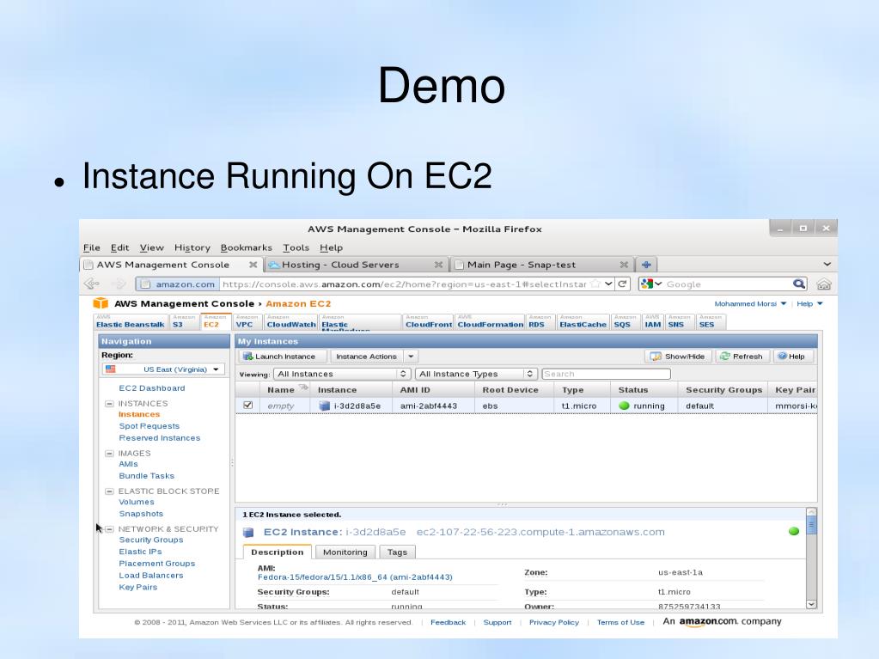Screen dimensions: 879x659
Task: Click the Fedora-15 AMI link
Action: pyautogui.click(x=355, y=577)
